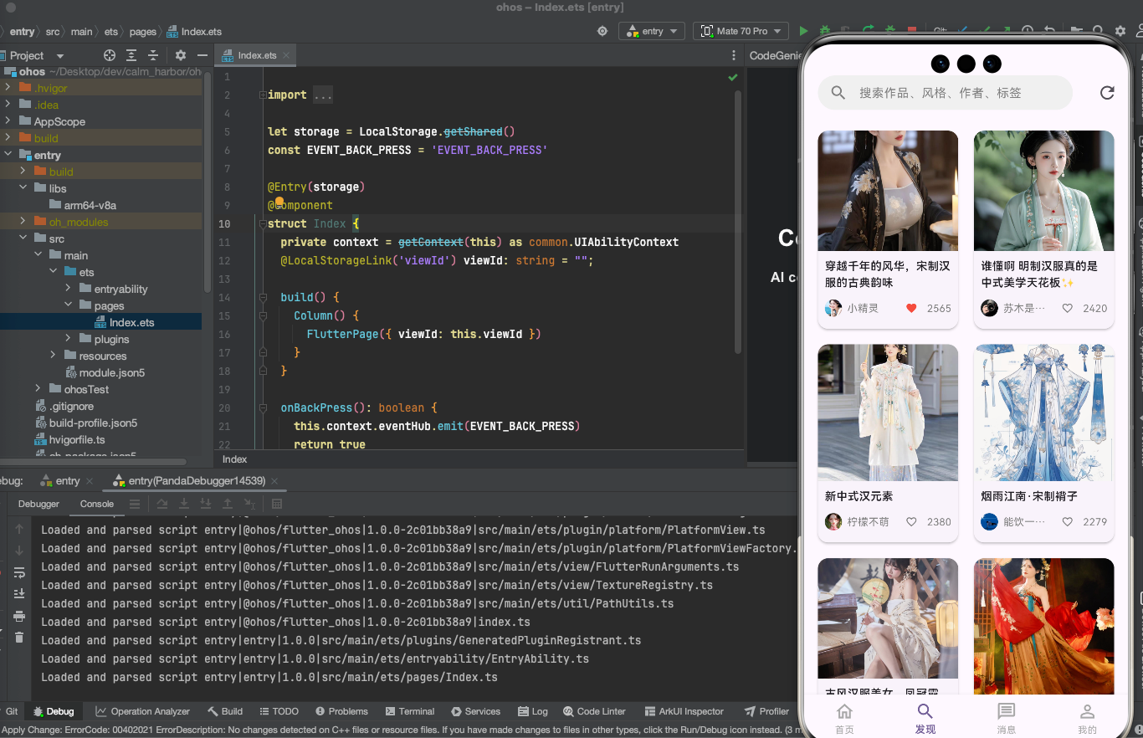Click the magnifier icon in phone search bar
Viewport: 1143px width, 738px height.
click(x=838, y=93)
